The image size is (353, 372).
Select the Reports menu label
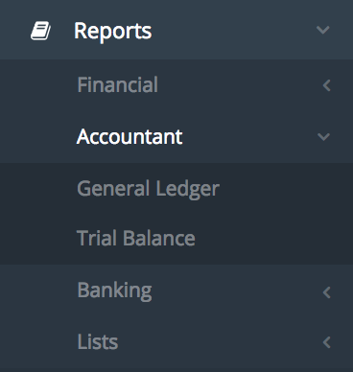[x=113, y=32]
